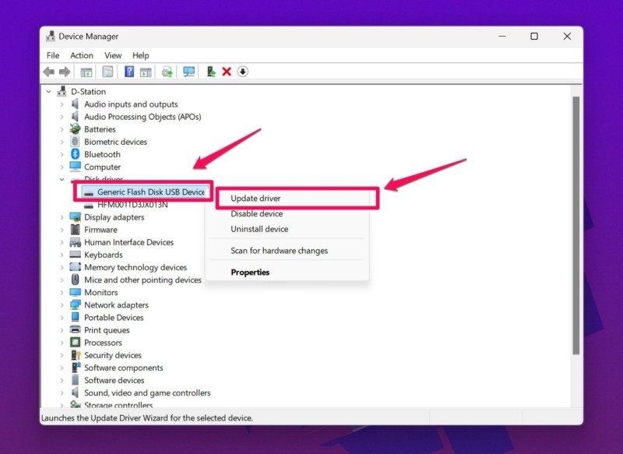Image resolution: width=623 pixels, height=454 pixels.
Task: Open Properties from the context menu
Action: pyautogui.click(x=250, y=273)
